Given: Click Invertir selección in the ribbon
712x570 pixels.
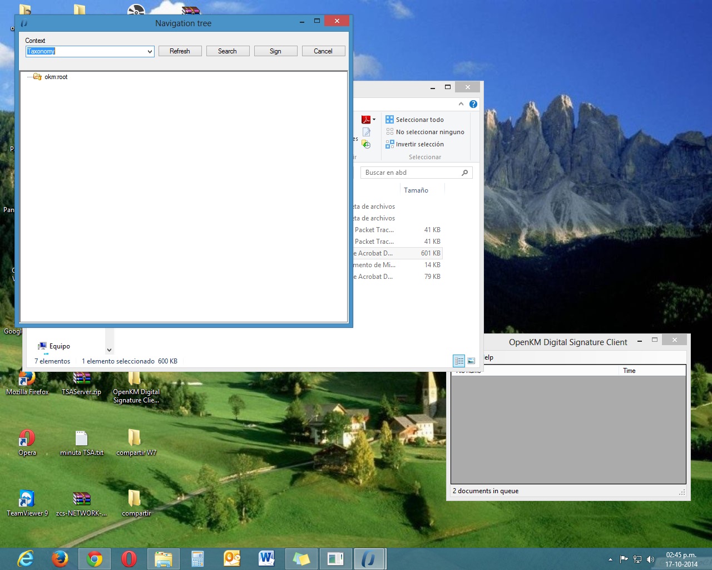Looking at the screenshot, I should tap(419, 144).
